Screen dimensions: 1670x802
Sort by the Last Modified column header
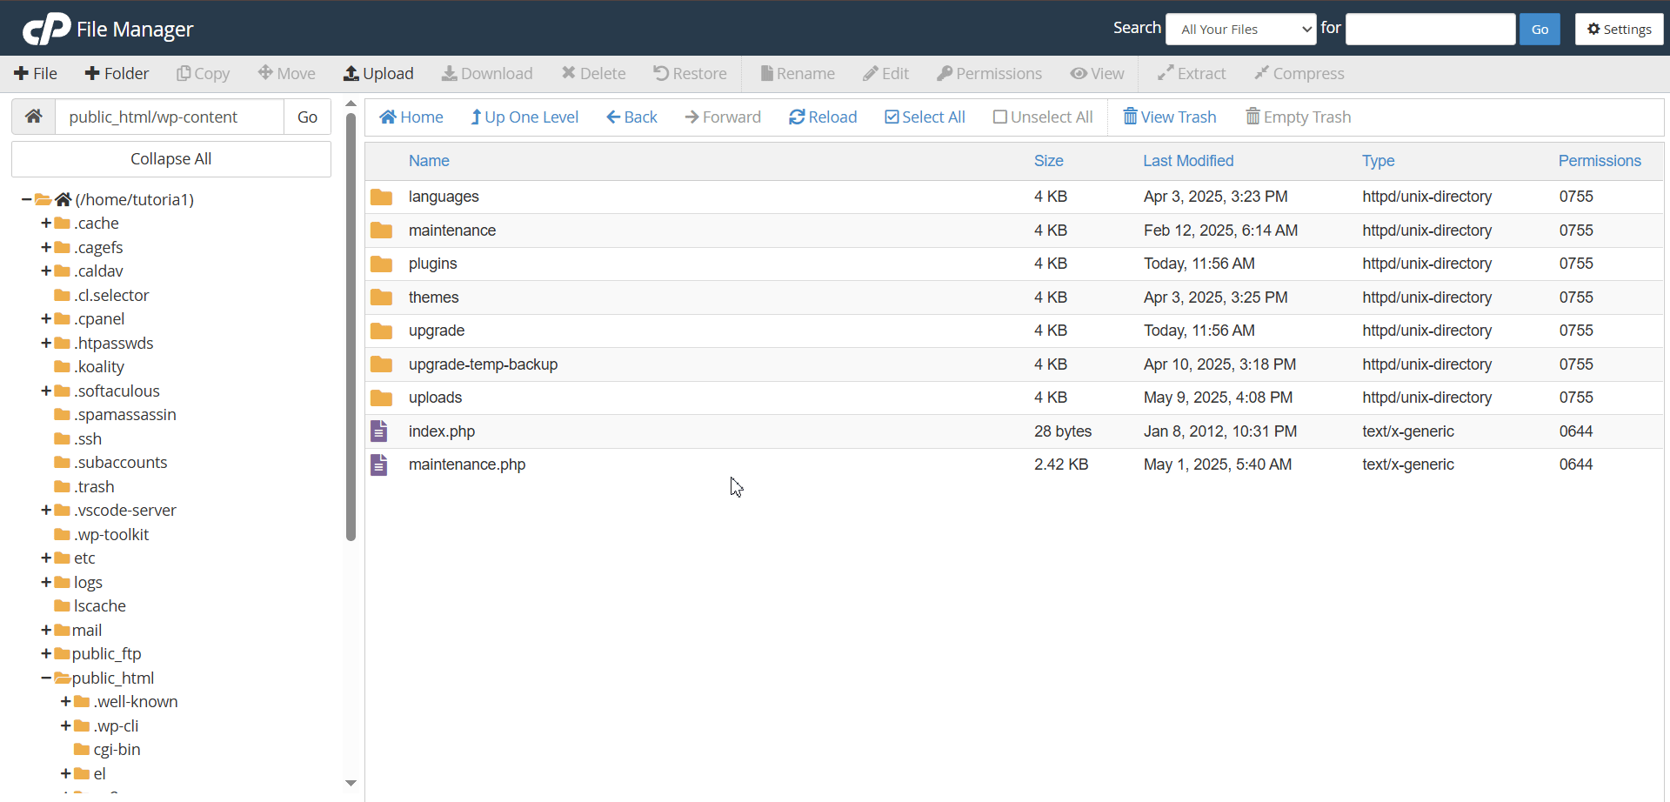[x=1188, y=161]
